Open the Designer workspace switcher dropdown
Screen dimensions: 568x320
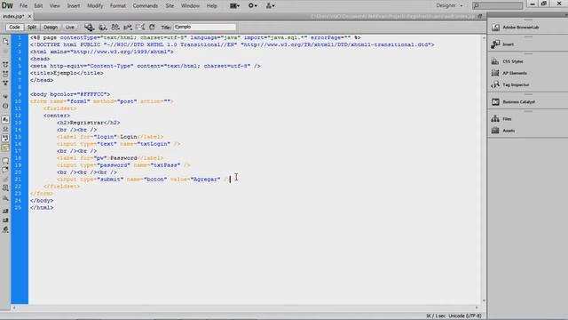[x=449, y=6]
